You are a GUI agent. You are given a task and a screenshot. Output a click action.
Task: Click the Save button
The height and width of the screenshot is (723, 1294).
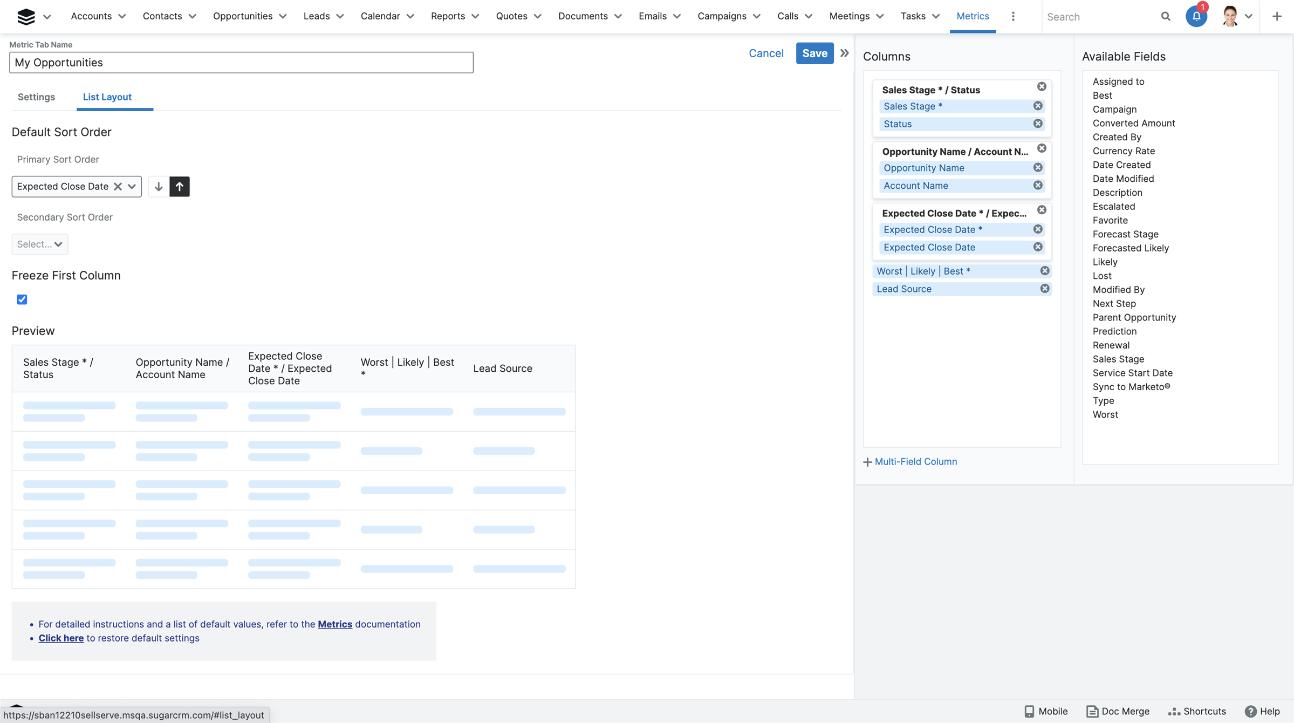point(814,53)
